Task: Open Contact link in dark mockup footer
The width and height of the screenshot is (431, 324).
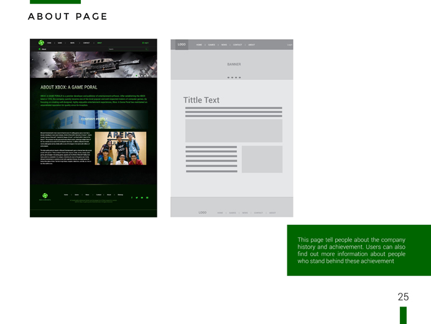Action: [99, 194]
